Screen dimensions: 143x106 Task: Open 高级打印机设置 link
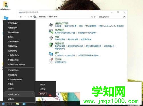[x=70, y=26]
